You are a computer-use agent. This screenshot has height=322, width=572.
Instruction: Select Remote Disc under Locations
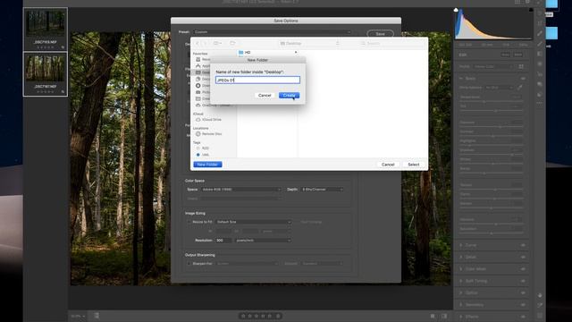208,133
